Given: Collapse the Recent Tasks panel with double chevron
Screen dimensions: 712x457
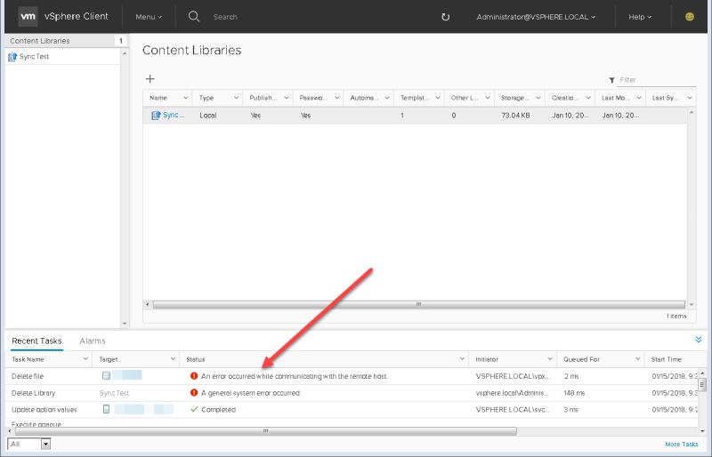Looking at the screenshot, I should point(699,340).
